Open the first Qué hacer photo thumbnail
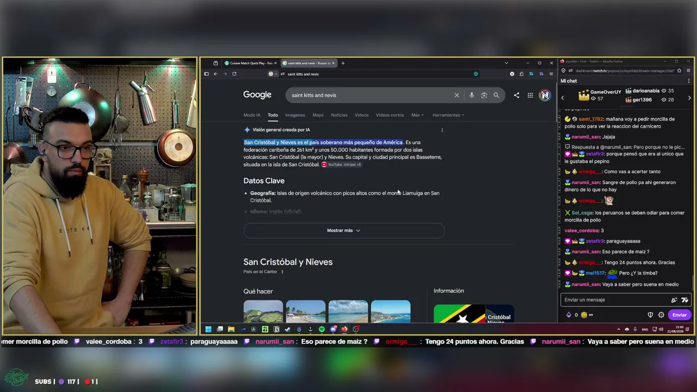The width and height of the screenshot is (697, 392). pos(263,311)
